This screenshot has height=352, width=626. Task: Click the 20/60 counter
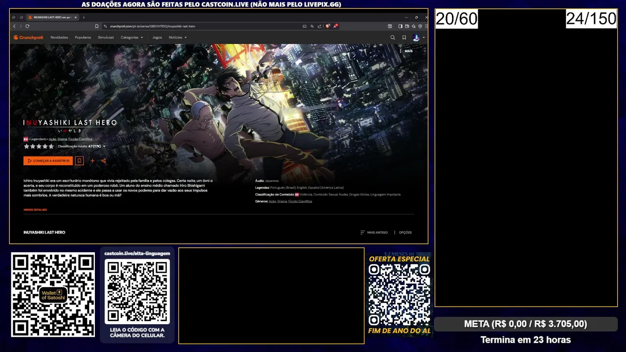[456, 19]
